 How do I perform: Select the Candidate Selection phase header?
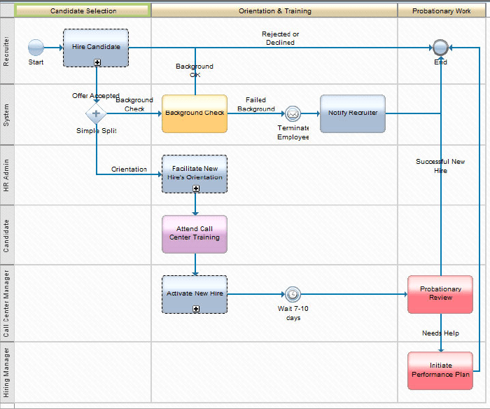click(x=83, y=11)
